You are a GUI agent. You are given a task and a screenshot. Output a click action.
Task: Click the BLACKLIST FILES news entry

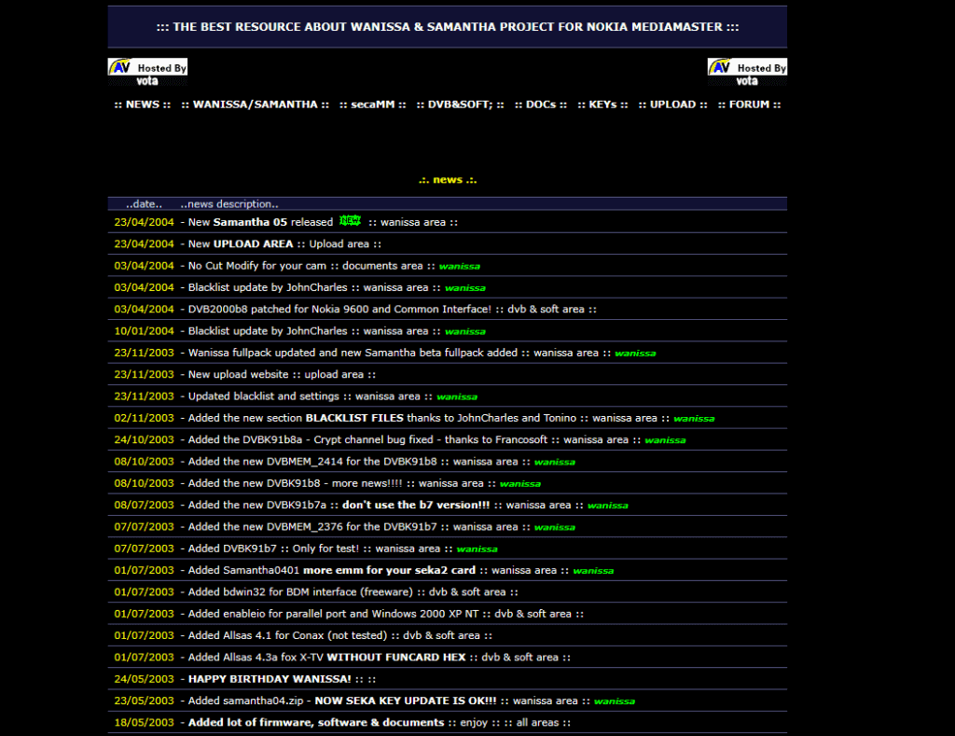click(x=354, y=419)
